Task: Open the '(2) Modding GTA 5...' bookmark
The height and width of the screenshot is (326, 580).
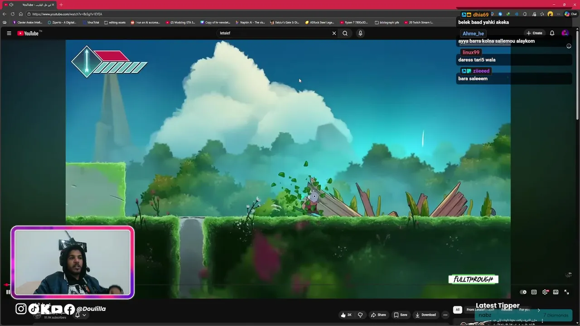Action: pos(180,22)
